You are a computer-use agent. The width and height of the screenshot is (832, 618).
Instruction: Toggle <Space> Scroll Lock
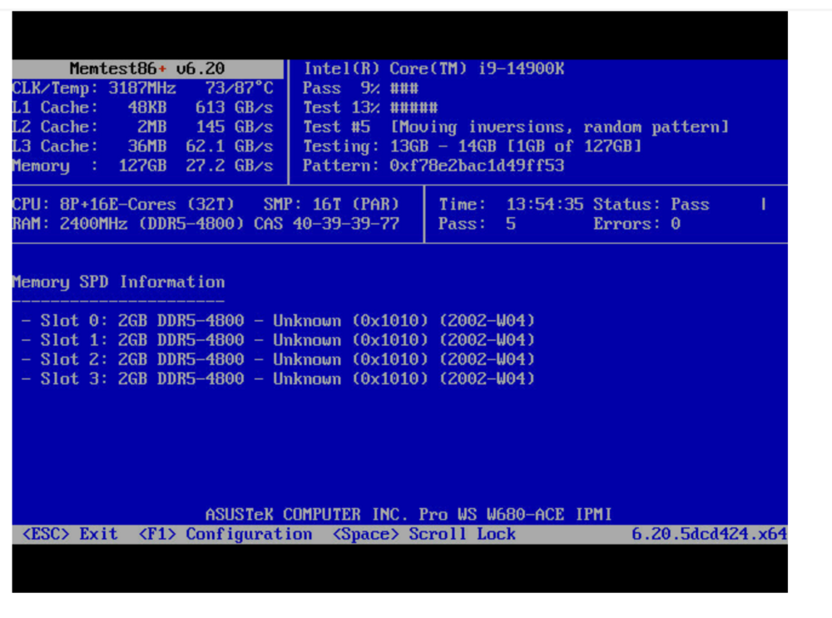click(x=424, y=534)
